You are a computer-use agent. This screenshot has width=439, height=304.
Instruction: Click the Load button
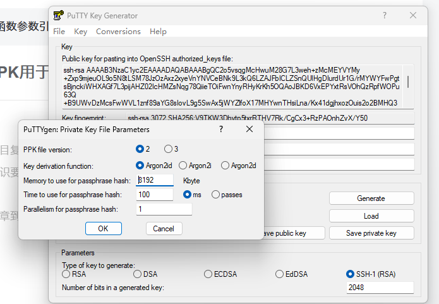tap(371, 216)
